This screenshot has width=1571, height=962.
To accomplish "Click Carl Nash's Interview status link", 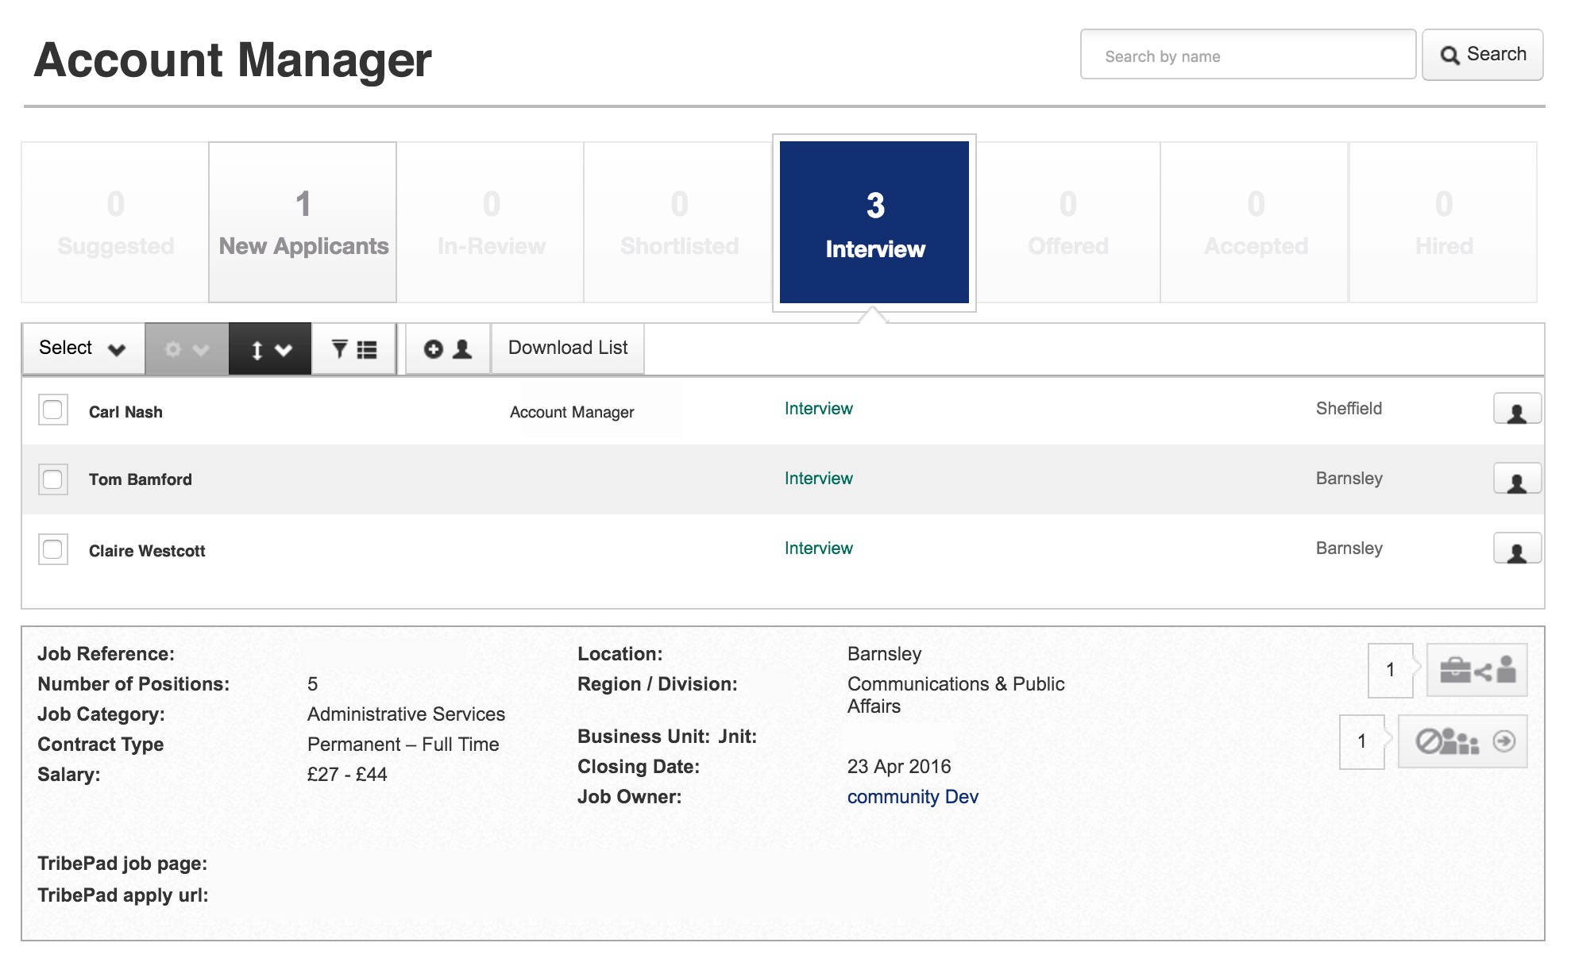I will [818, 409].
